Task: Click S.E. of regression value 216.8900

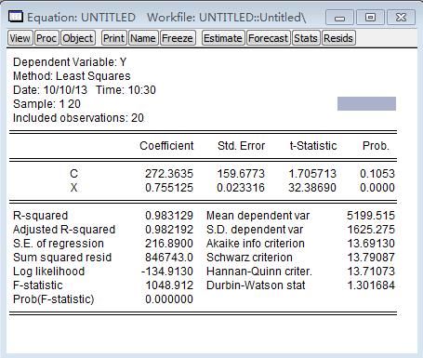Action: point(169,244)
